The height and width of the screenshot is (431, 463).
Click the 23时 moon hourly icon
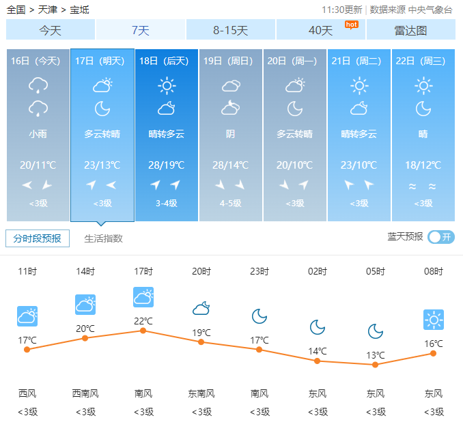[x=259, y=316]
